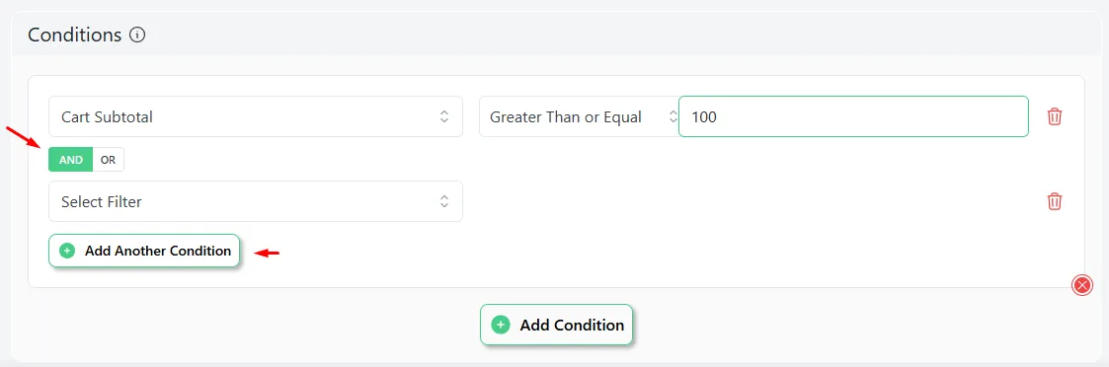Click plus icon inside Add Another Condition
The width and height of the screenshot is (1109, 367).
67,251
